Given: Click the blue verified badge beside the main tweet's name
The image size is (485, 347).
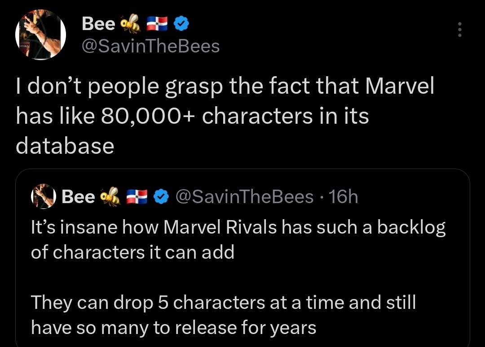Looking at the screenshot, I should pos(181,24).
